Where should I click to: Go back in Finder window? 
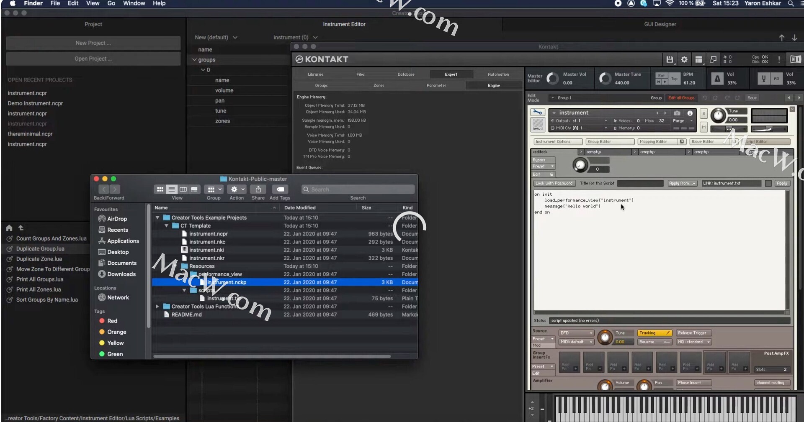(104, 189)
